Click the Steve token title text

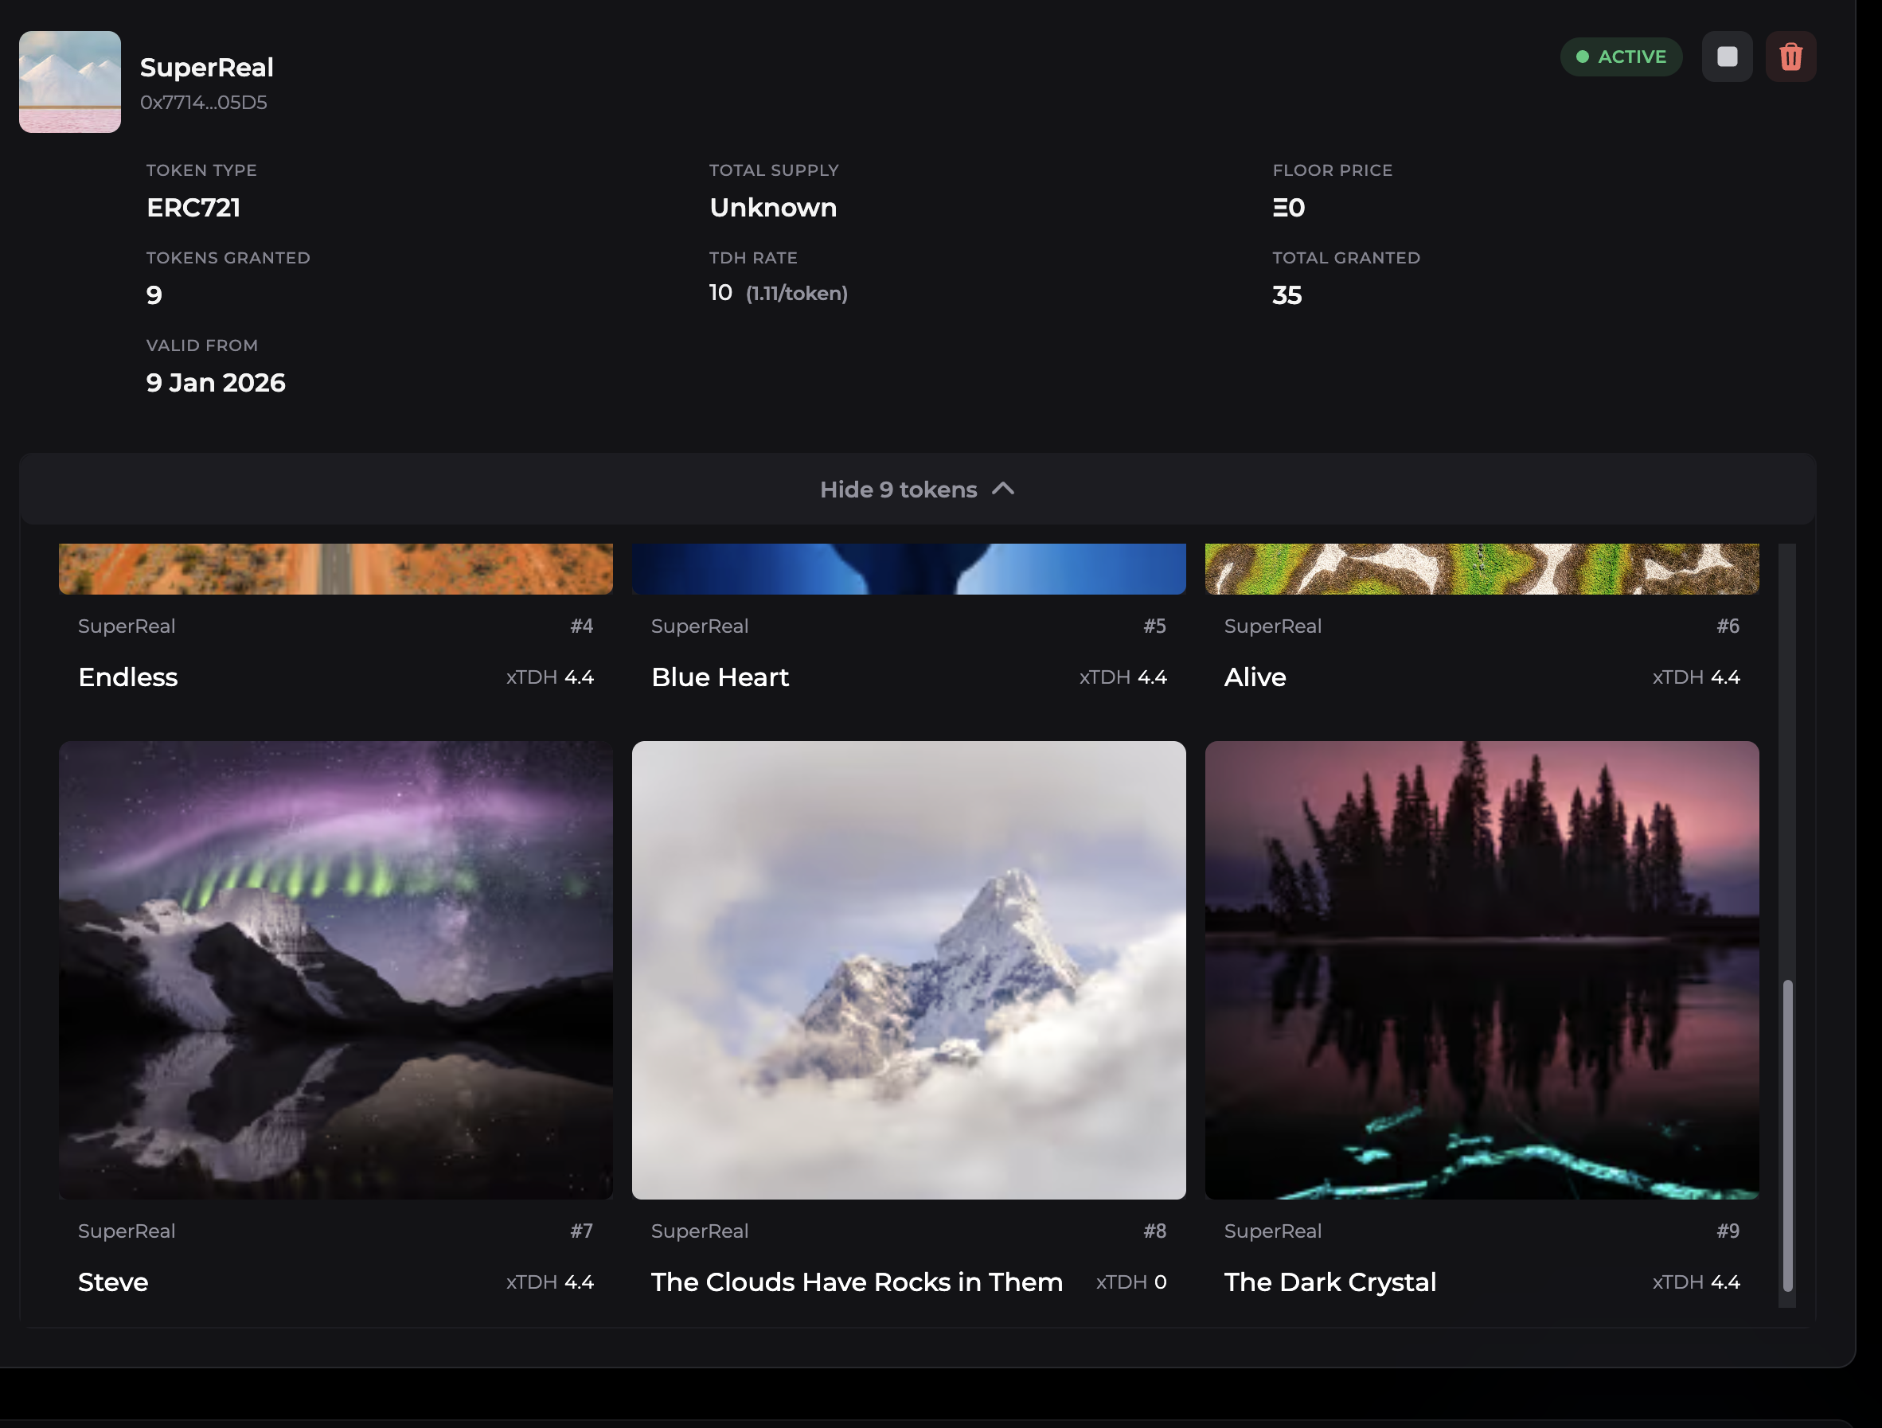tap(113, 1282)
